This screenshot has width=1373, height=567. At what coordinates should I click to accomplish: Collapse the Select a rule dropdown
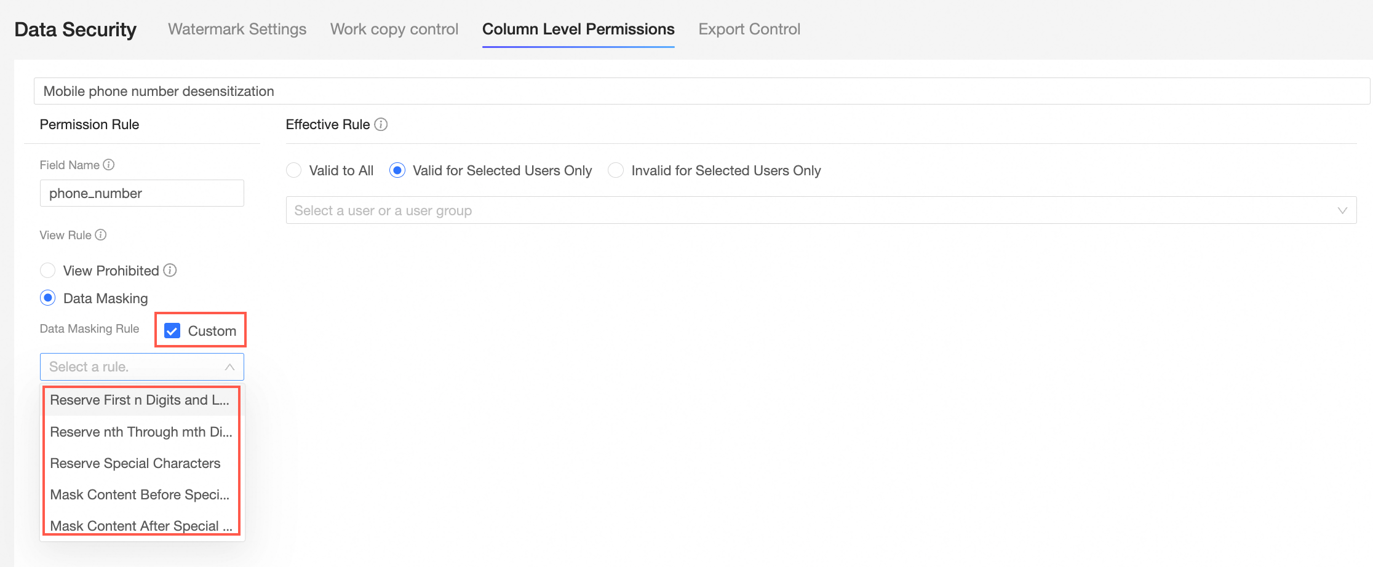(x=229, y=367)
